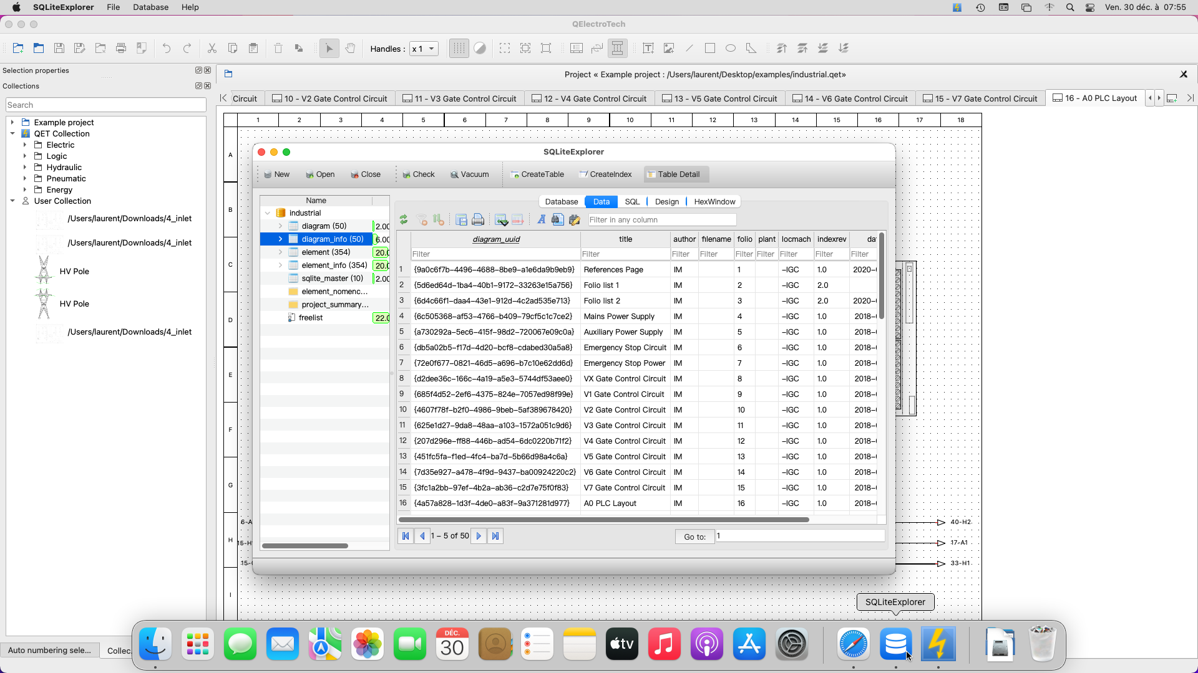Select the polygon drawing tool

click(x=751, y=49)
